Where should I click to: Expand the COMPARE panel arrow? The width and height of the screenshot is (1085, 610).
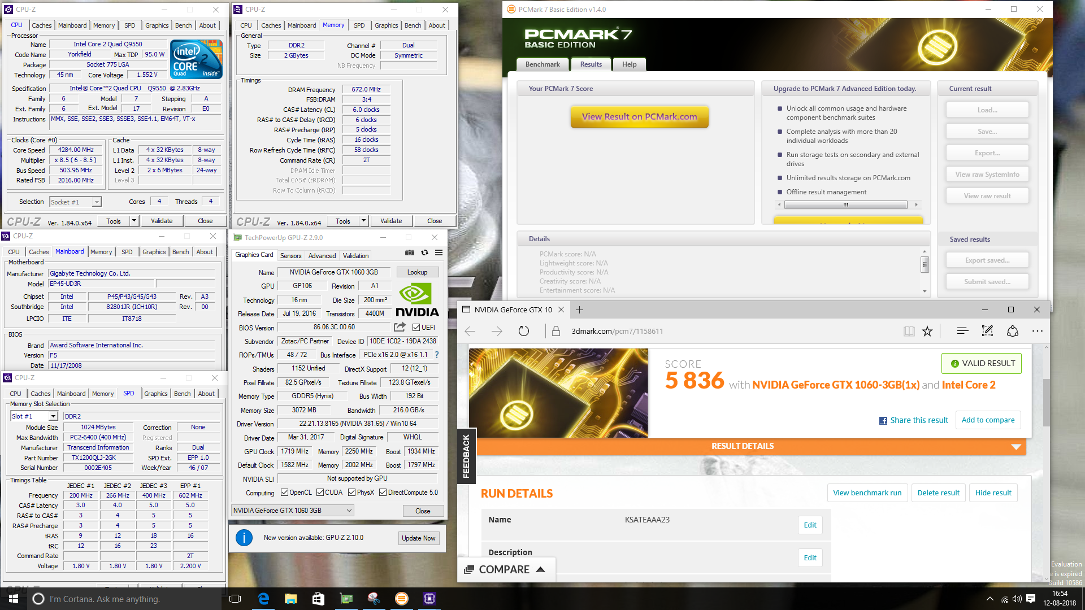[540, 569]
